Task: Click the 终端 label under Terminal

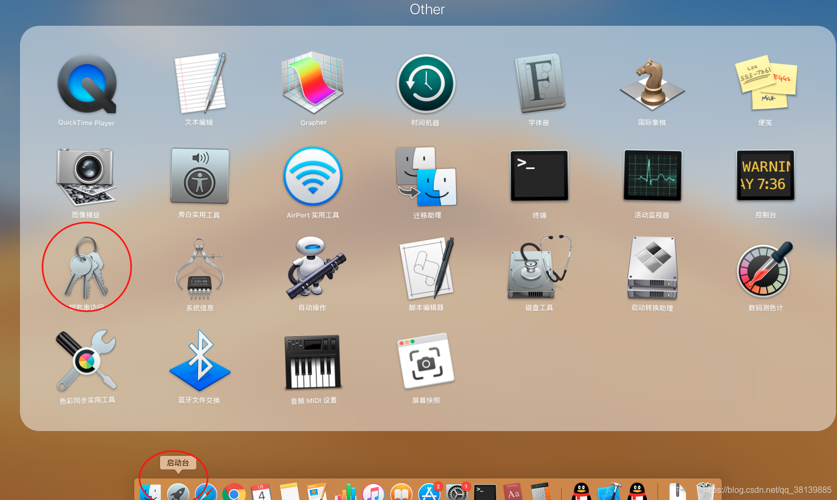Action: pyautogui.click(x=540, y=215)
